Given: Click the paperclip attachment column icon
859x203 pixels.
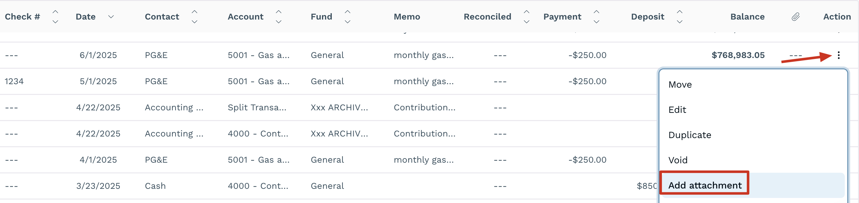Looking at the screenshot, I should click(796, 17).
